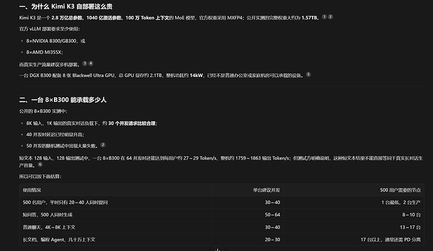
Task: Click cell 50～64
Action: pyautogui.click(x=272, y=215)
